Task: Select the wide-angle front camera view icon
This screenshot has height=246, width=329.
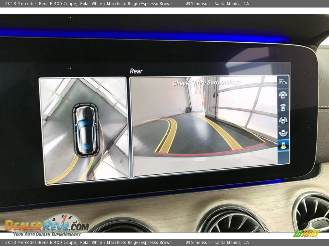Action: point(283,95)
